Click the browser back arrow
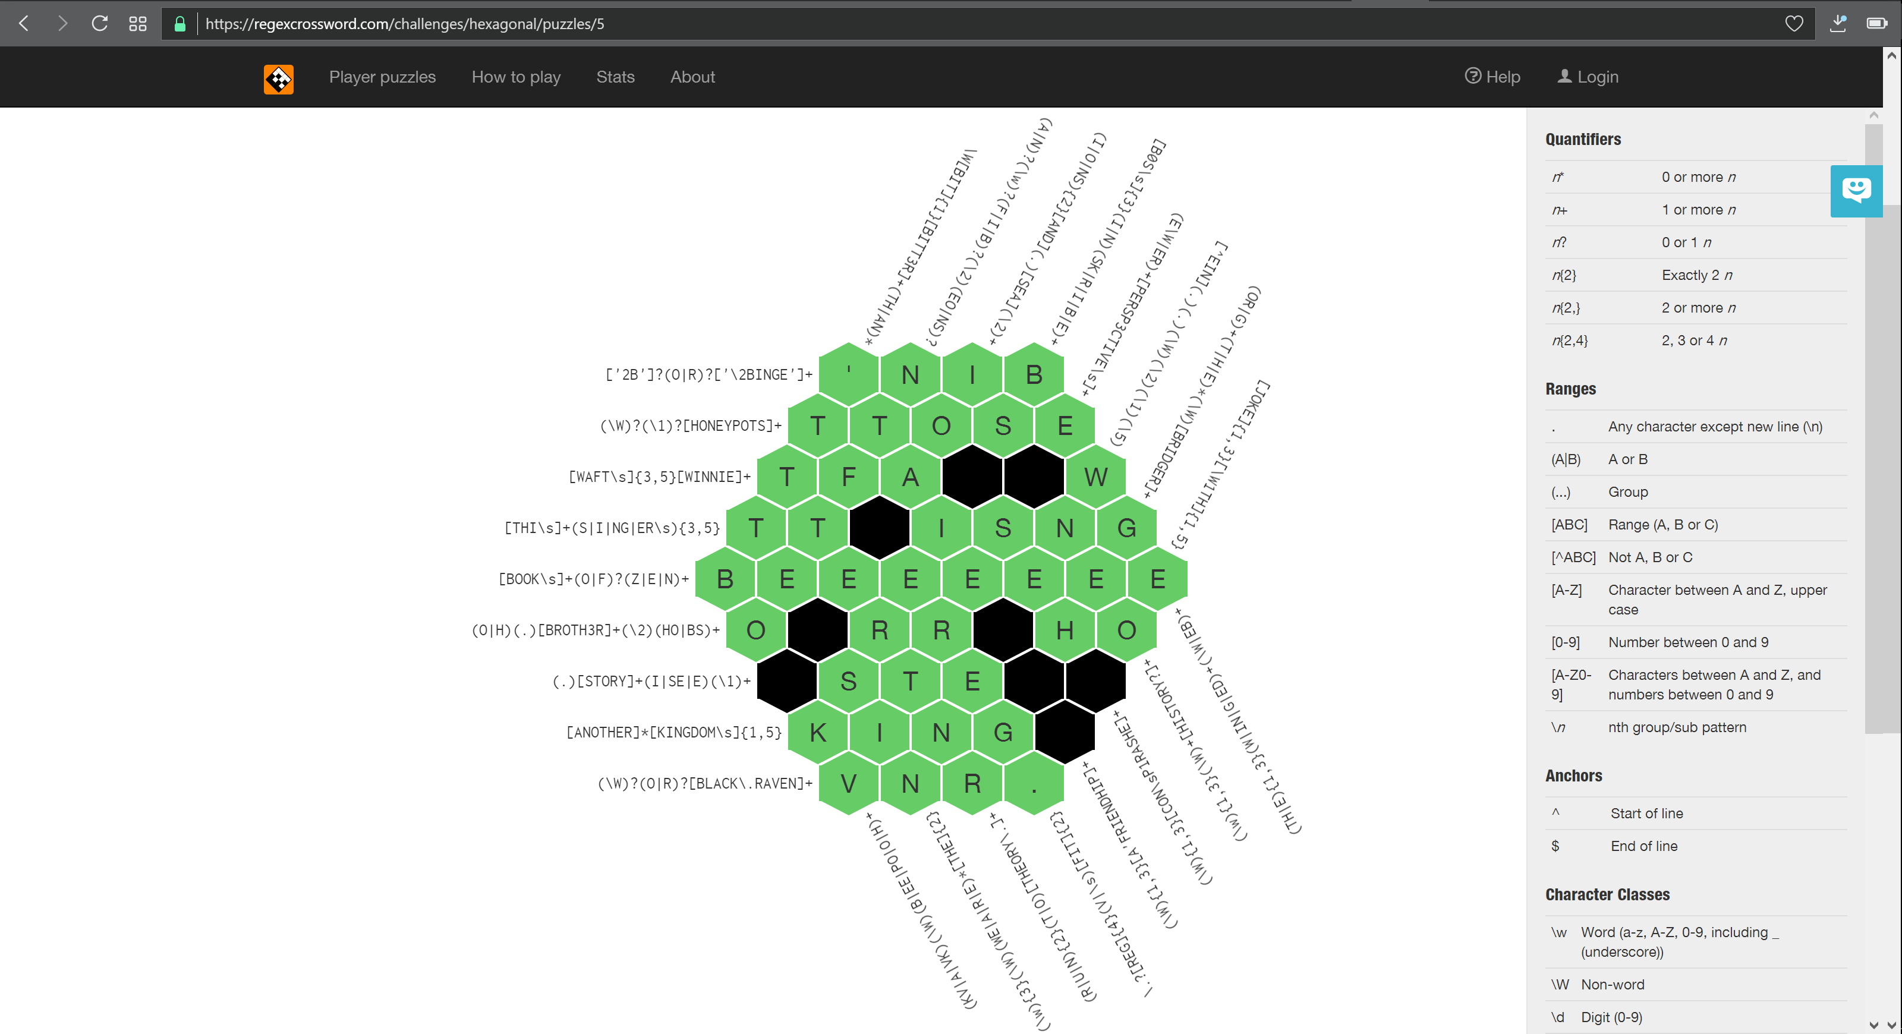The height and width of the screenshot is (1034, 1902). [x=24, y=24]
